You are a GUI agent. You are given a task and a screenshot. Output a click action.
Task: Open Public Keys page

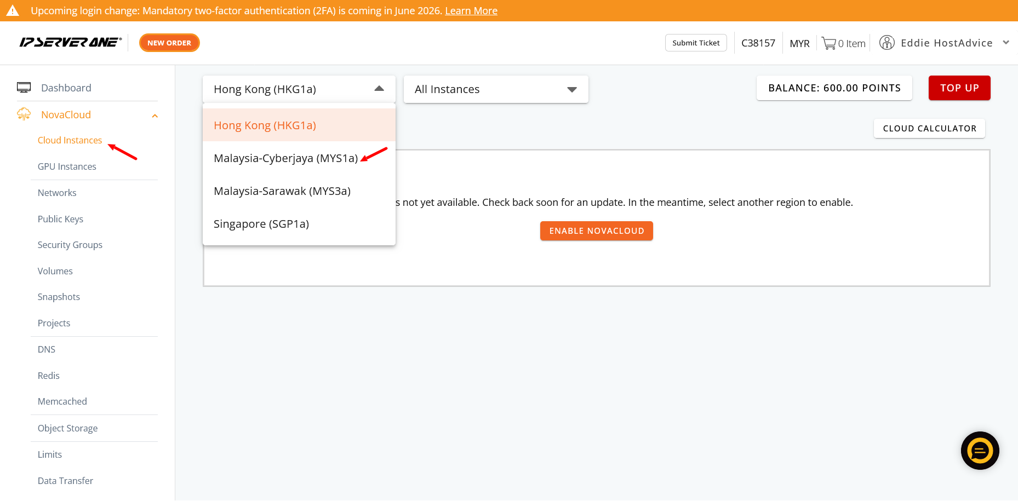coord(60,219)
